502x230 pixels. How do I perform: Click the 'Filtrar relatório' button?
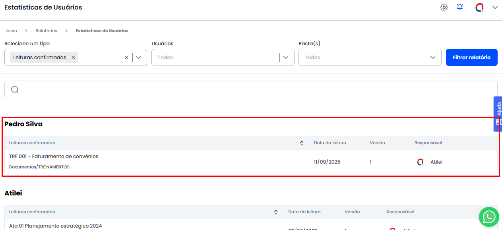click(x=471, y=58)
